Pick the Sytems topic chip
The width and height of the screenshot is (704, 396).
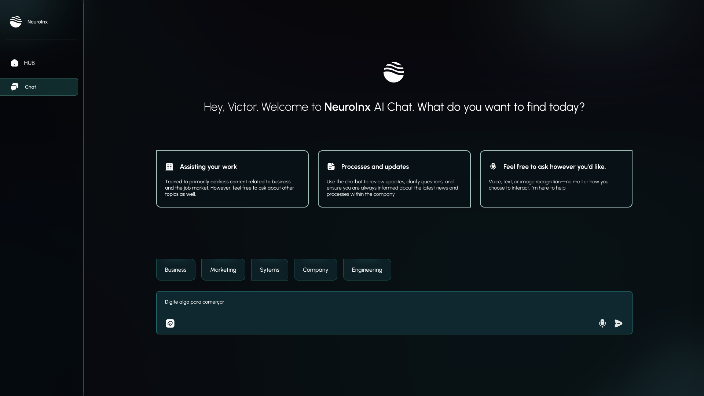click(x=269, y=270)
